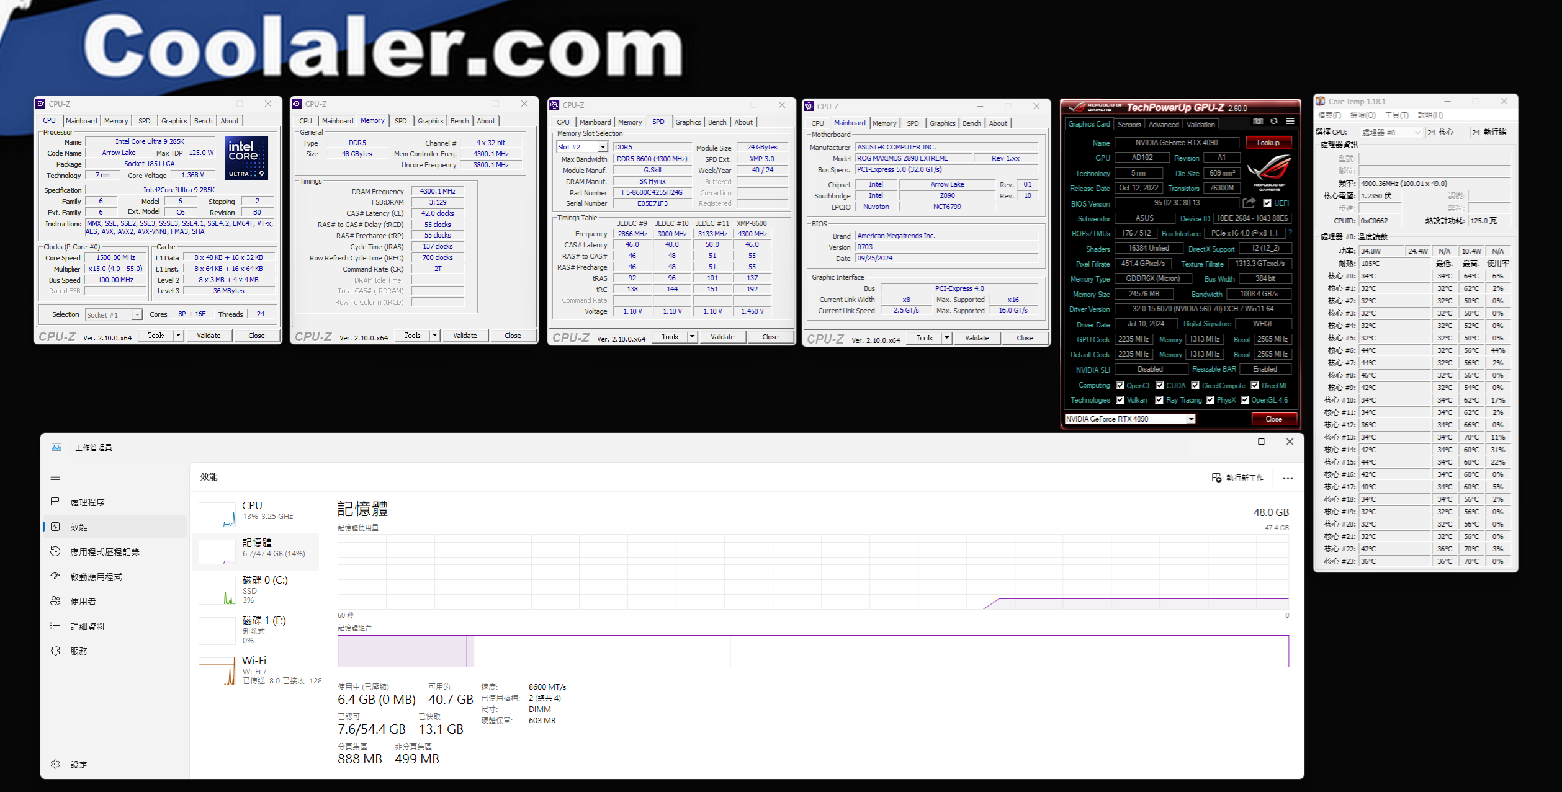
Task: Toggle the DirectCompute checkbox
Action: click(1195, 385)
